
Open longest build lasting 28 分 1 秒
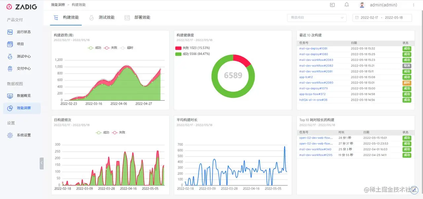tap(316, 138)
